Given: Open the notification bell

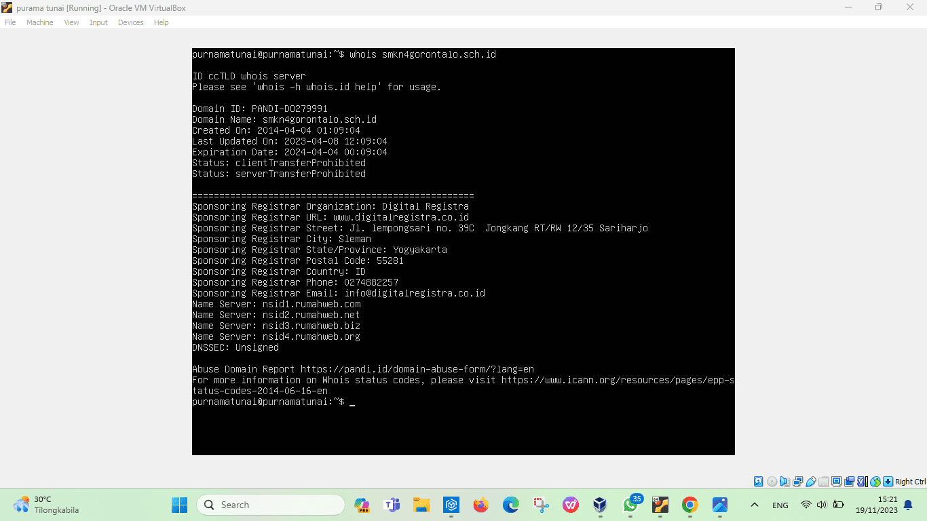Looking at the screenshot, I should 908,505.
